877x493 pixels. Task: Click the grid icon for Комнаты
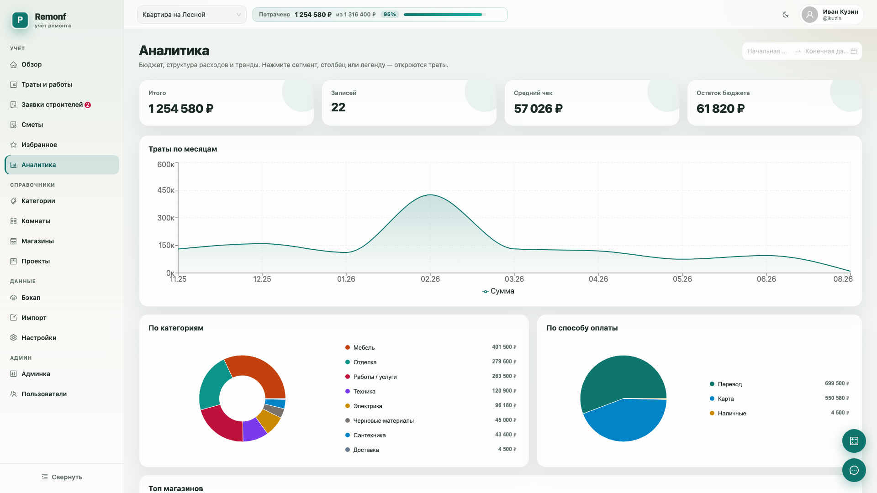click(14, 221)
